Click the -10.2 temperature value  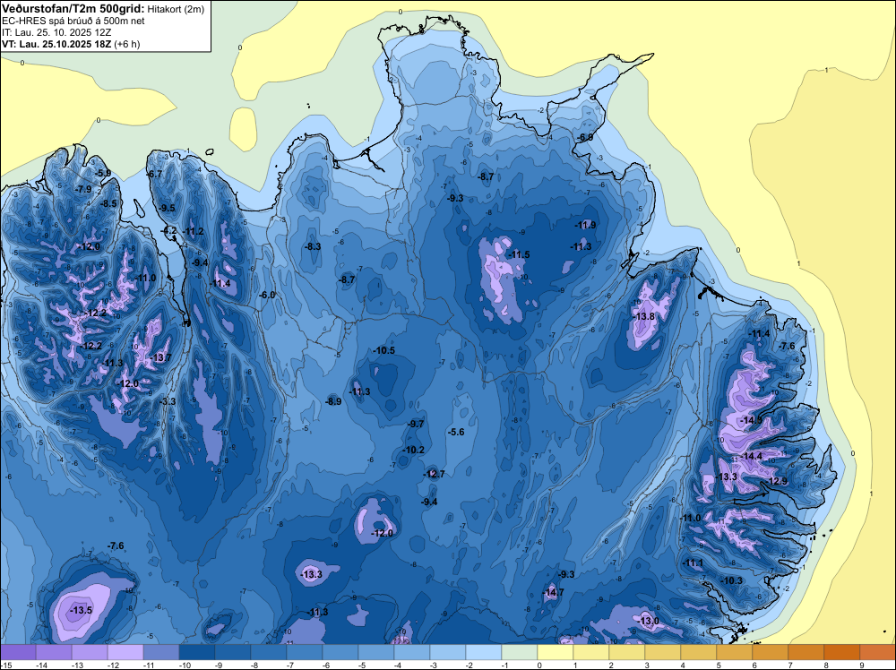point(414,450)
